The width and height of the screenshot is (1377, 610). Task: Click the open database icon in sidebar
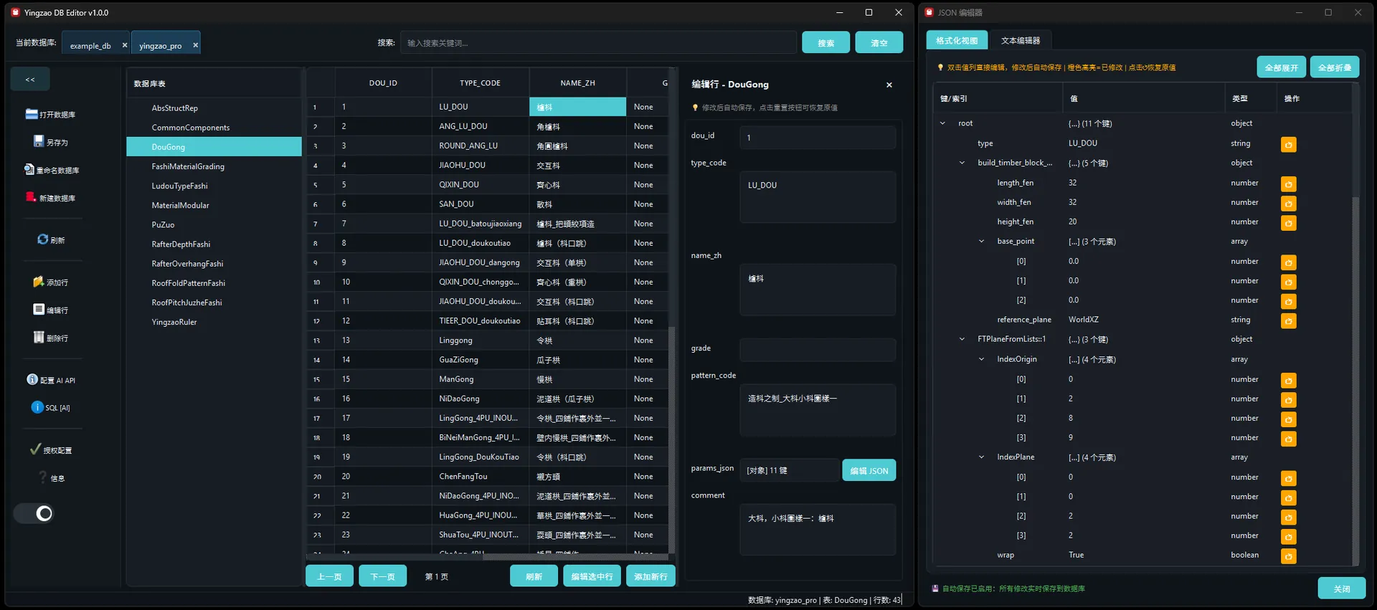(x=32, y=114)
